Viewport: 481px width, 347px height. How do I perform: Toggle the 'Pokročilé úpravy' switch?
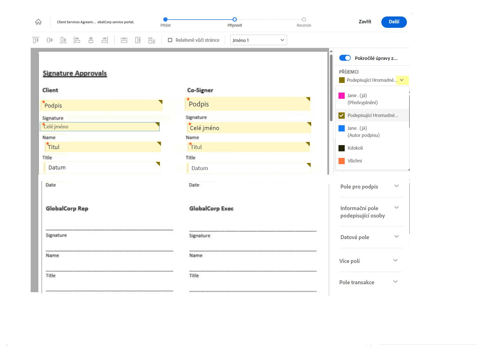(x=345, y=58)
